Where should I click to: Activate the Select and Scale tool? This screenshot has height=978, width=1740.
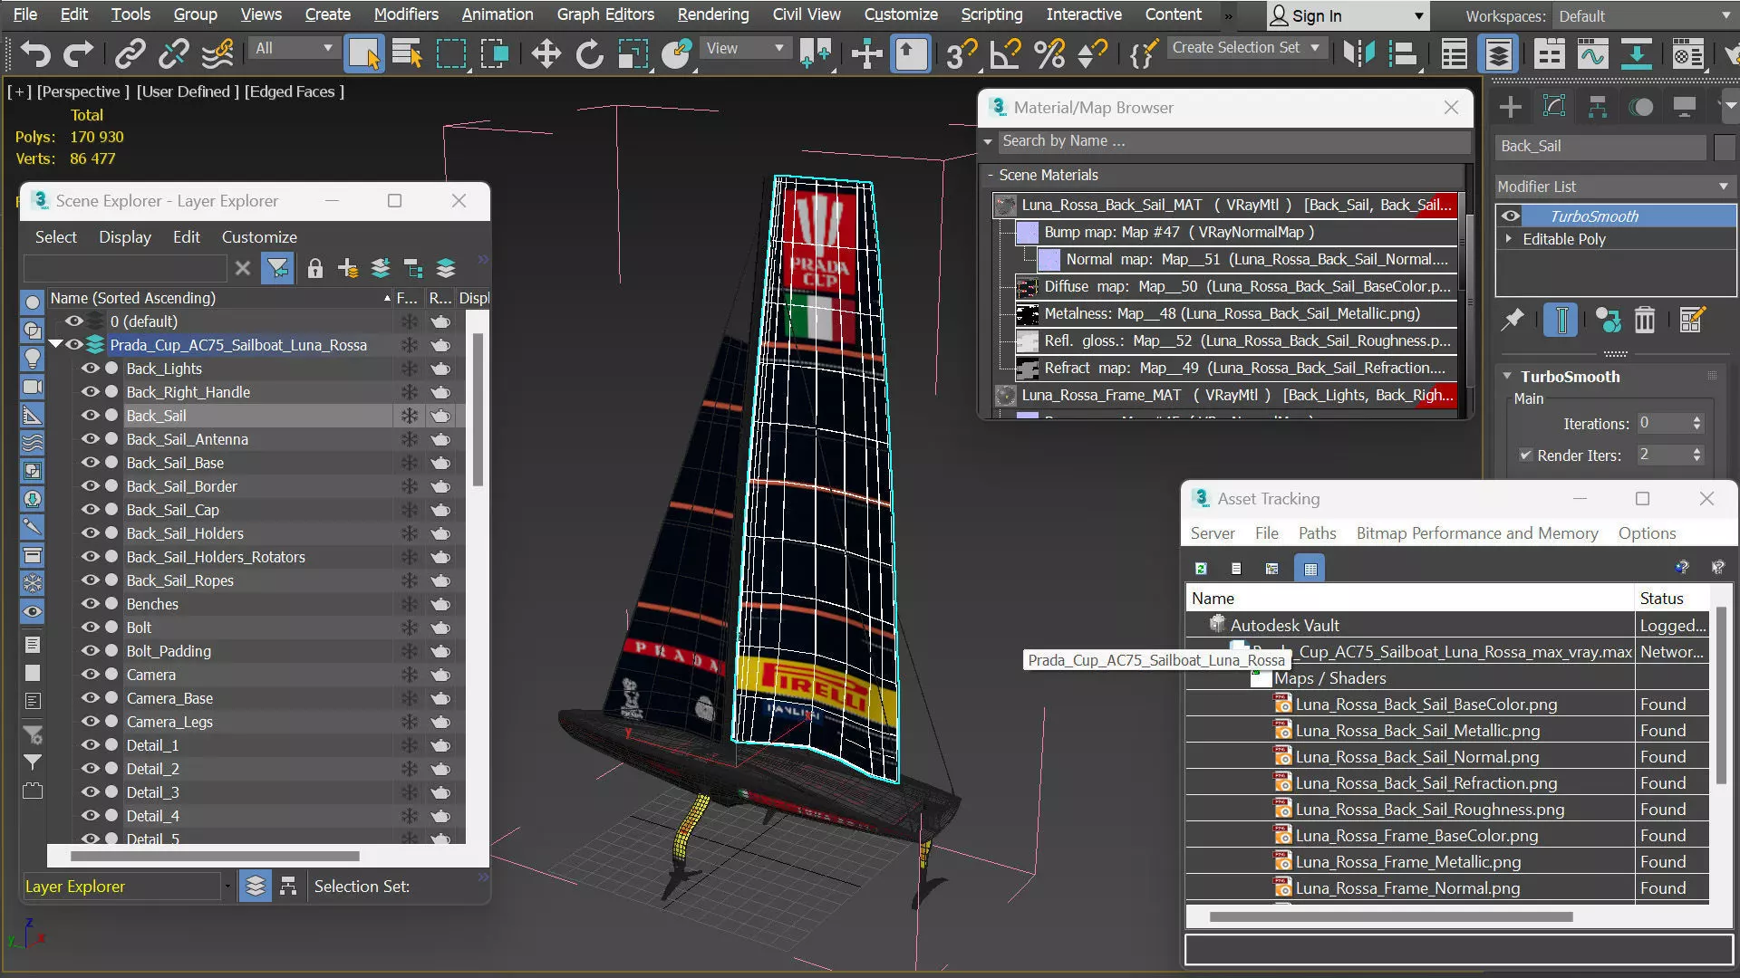pyautogui.click(x=633, y=54)
